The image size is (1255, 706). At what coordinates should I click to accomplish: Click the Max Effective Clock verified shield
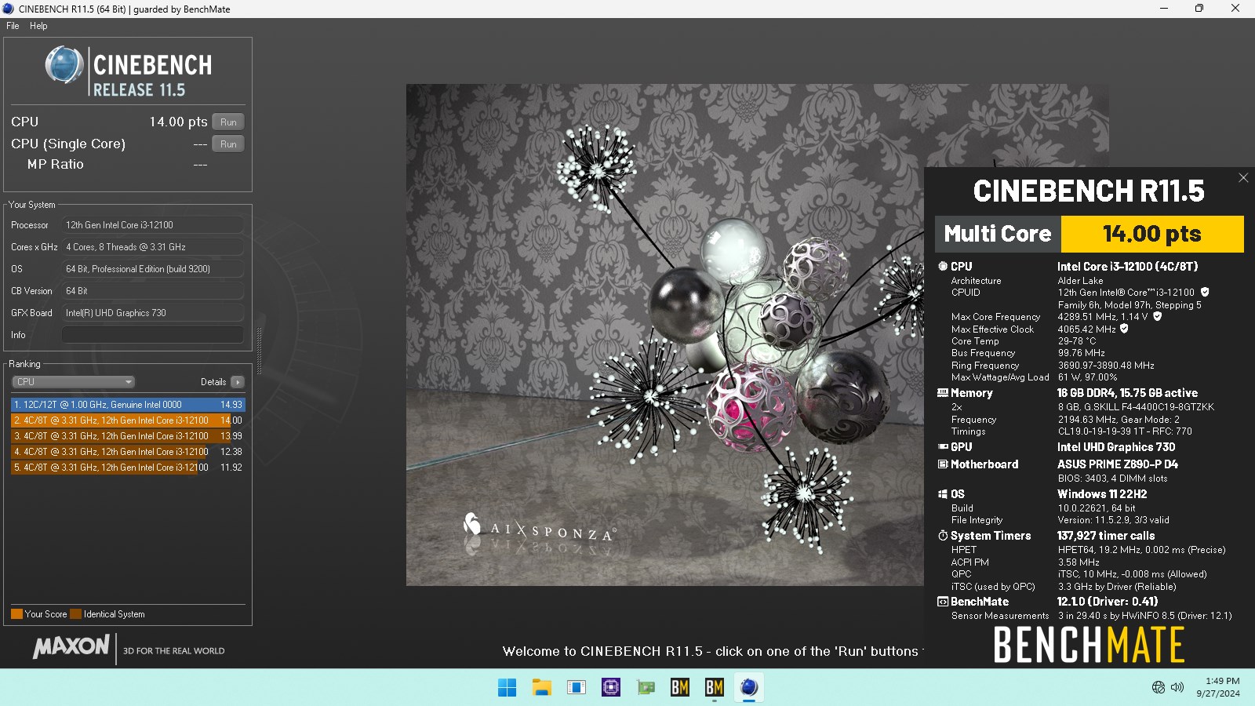click(x=1124, y=329)
